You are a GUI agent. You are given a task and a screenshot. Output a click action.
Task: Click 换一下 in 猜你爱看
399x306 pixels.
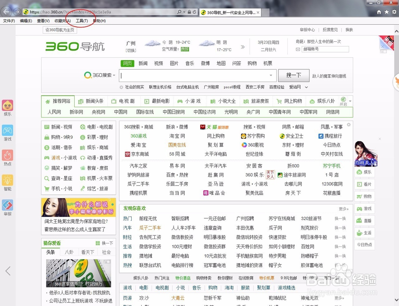pos(104,243)
